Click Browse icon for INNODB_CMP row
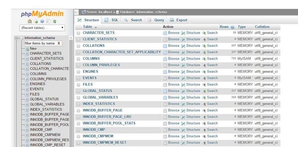 [165, 130]
